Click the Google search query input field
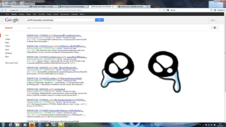The height and width of the screenshot is (127, 226). pos(60,20)
